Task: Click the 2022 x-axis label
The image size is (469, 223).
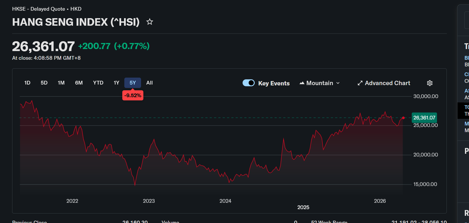Action: point(72,201)
